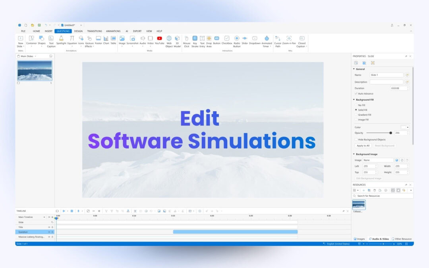Open the background Color dropdown
Screen dimensions: 429x268
click(408, 127)
